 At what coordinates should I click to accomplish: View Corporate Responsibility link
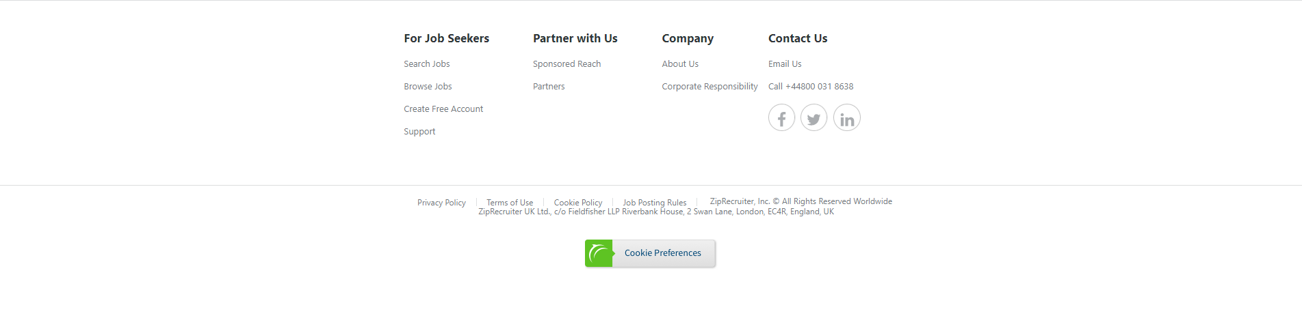tap(709, 87)
